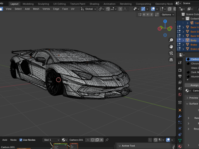
Task: Open World properties tab (red globe)
Action: (x=180, y=94)
